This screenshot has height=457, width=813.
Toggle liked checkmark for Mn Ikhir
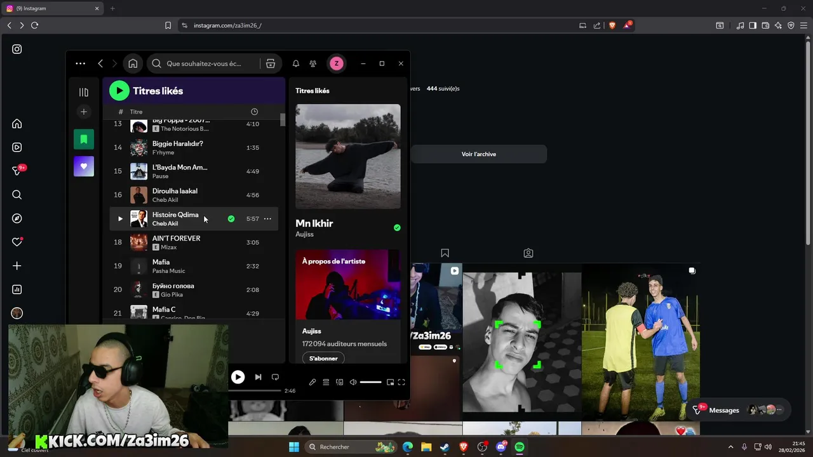pos(397,227)
